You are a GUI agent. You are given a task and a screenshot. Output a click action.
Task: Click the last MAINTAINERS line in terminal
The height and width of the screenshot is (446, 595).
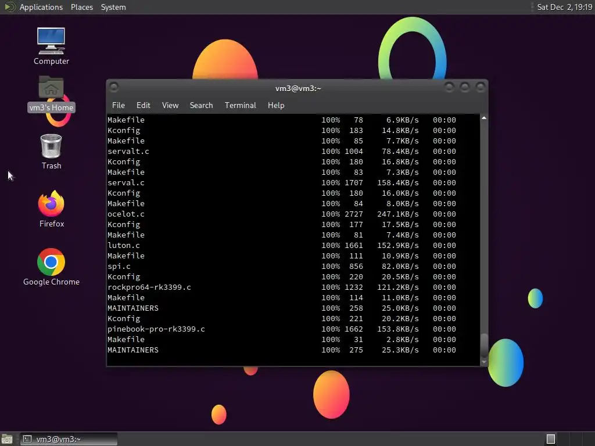click(282, 350)
